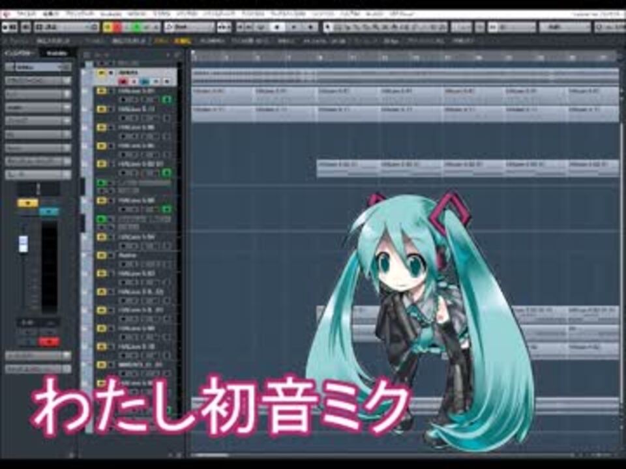Click the Cubase logo in the menu bar
The height and width of the screenshot is (469, 626).
[7, 14]
